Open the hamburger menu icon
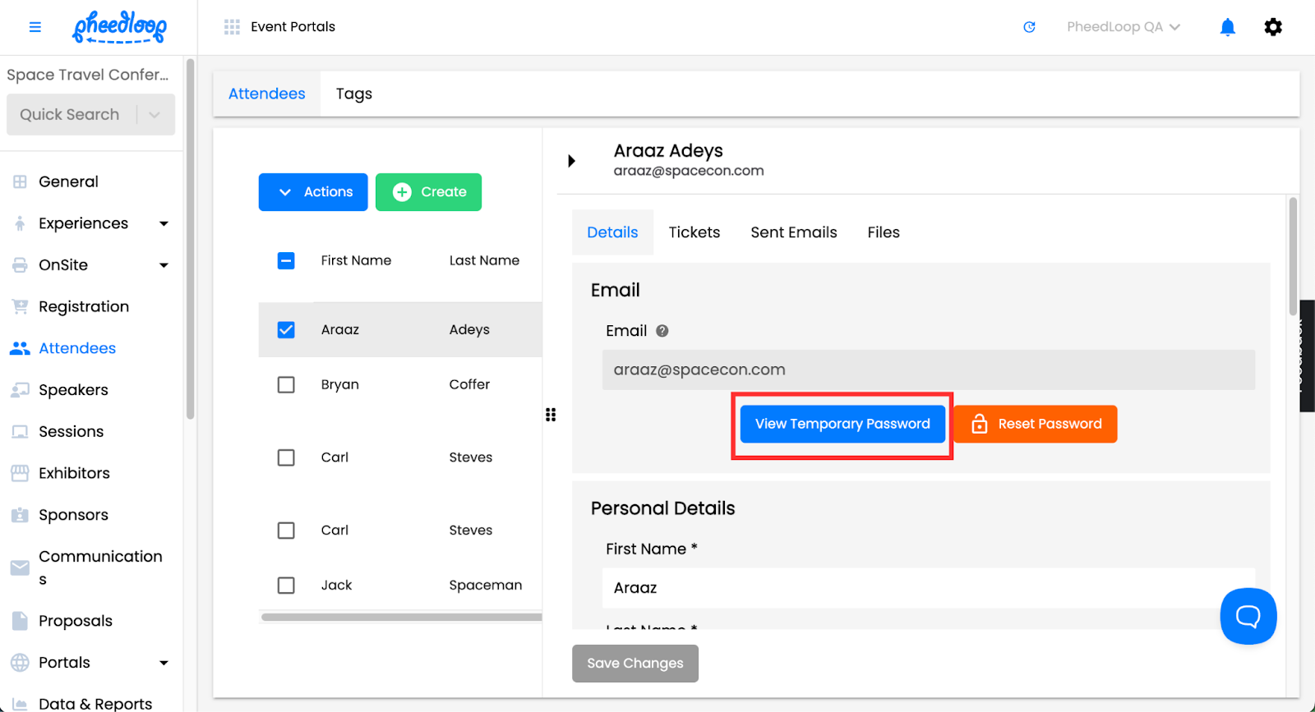Viewport: 1315px width, 712px height. pos(35,27)
